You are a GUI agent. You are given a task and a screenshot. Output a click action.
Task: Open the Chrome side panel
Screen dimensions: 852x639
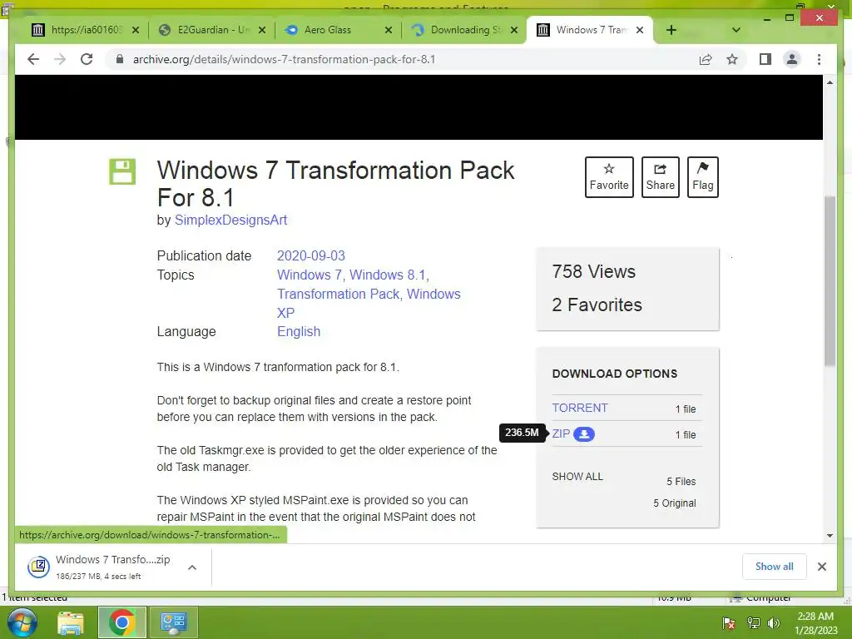[765, 59]
